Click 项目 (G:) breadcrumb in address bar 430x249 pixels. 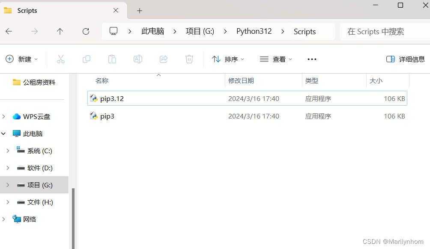click(x=200, y=31)
